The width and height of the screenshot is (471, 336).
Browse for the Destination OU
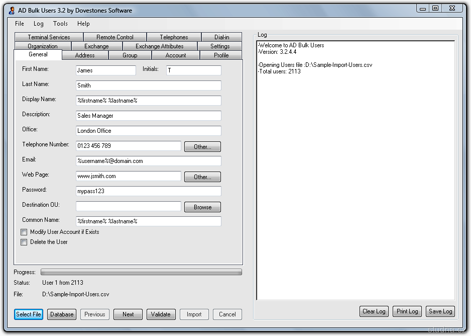(202, 207)
